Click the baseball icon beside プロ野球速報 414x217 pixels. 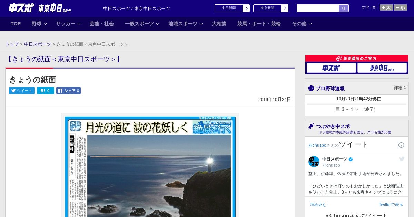311,88
